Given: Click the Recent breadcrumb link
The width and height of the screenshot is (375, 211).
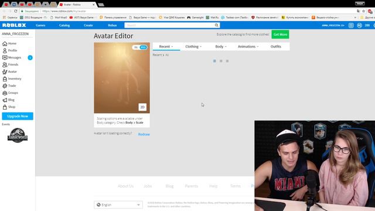Looking at the screenshot, I should 157,55.
